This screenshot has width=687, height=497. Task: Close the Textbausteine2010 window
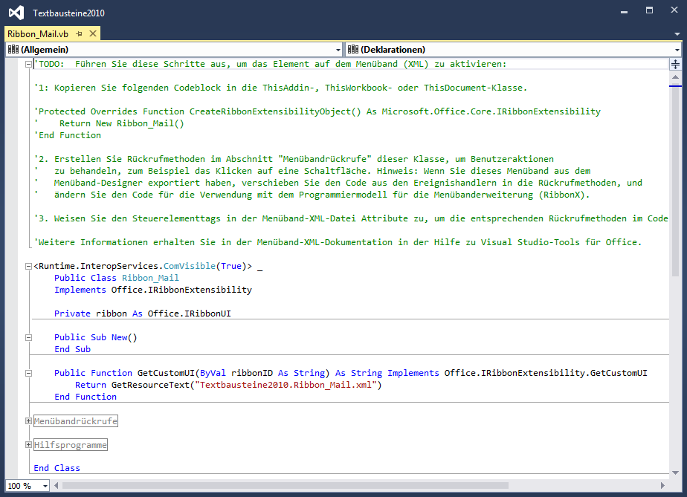(674, 10)
